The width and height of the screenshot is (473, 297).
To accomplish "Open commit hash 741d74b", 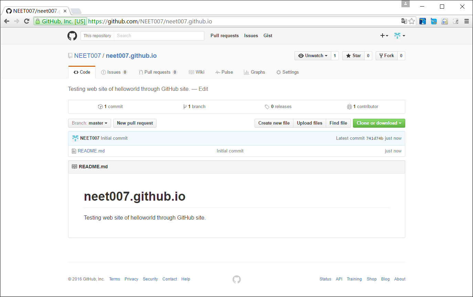I will pos(375,138).
